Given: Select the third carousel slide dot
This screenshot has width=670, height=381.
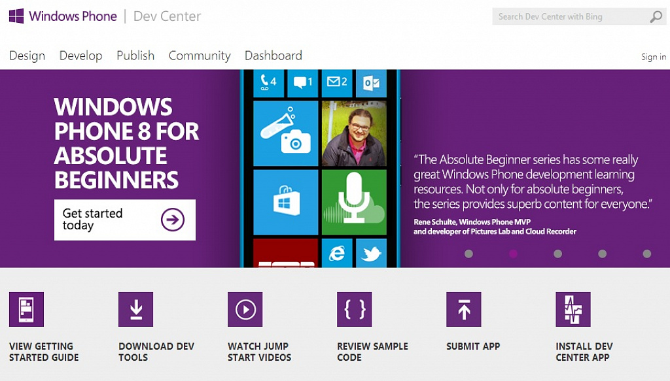Looking at the screenshot, I should point(557,254).
